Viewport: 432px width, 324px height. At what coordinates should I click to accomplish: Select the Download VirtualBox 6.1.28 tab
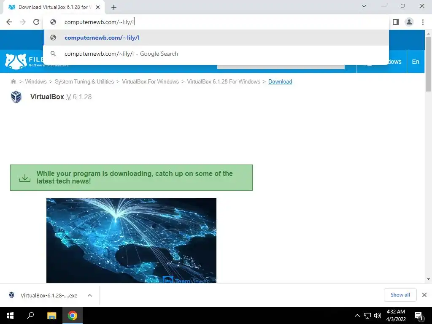(x=54, y=7)
